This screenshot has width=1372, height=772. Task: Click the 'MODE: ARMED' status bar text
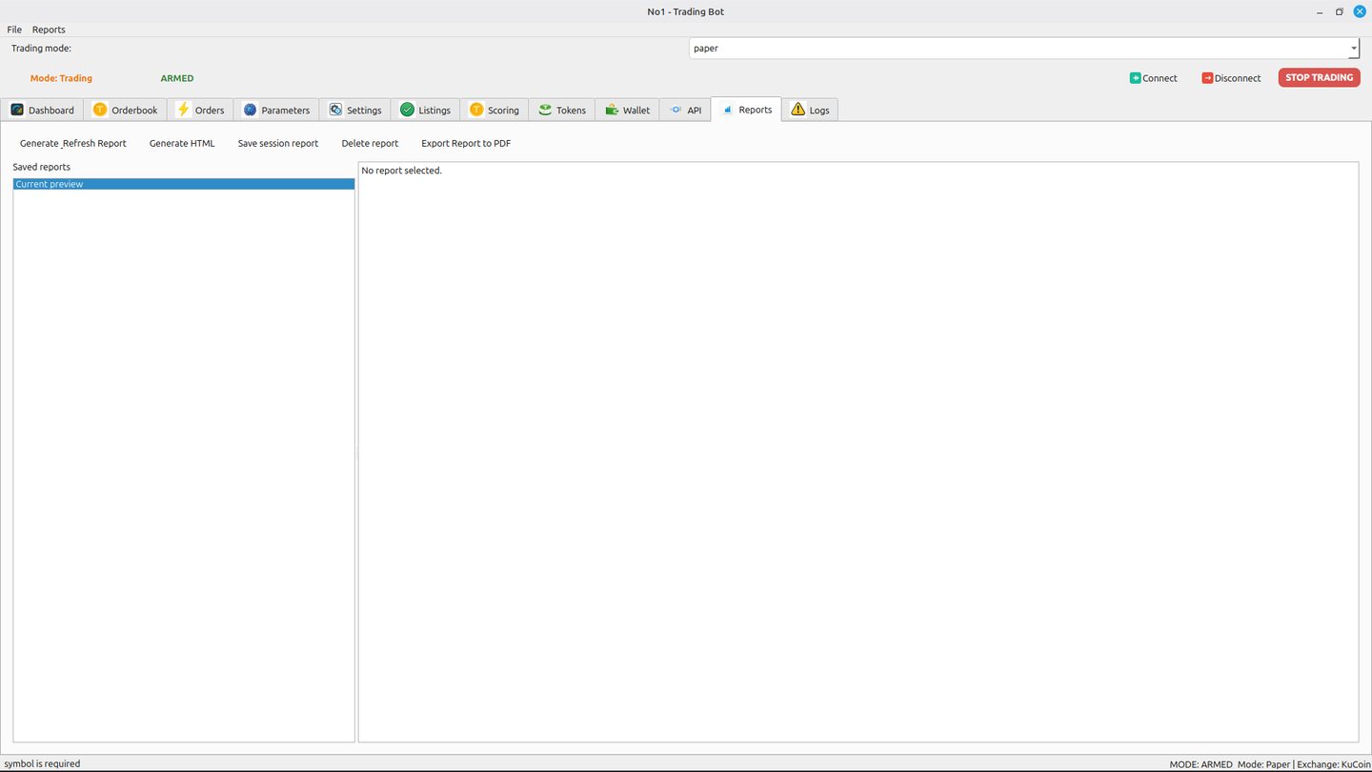[x=1200, y=764]
